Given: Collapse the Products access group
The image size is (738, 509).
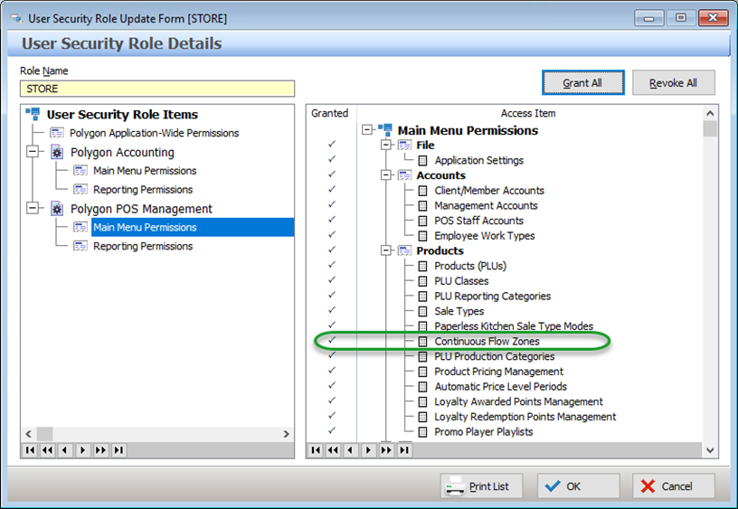Looking at the screenshot, I should (x=386, y=250).
